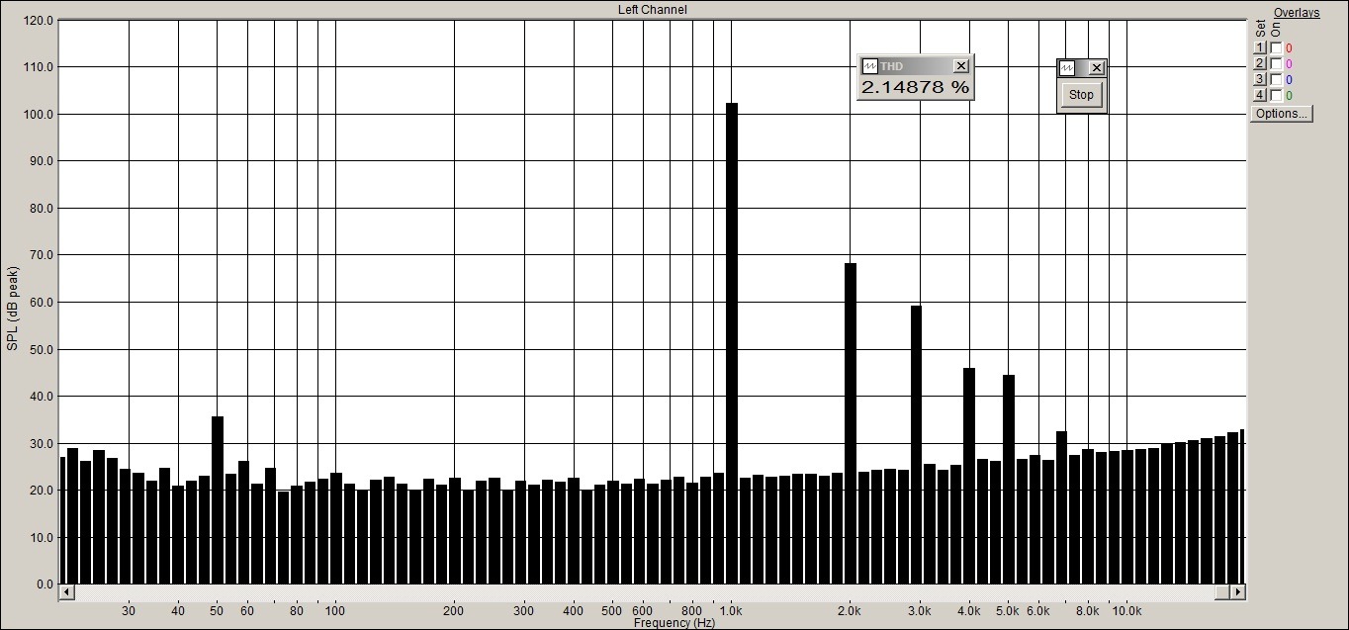Click Set button 3 for overlay
The image size is (1349, 630).
1260,80
